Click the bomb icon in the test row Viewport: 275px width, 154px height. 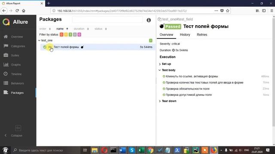[x=82, y=47]
